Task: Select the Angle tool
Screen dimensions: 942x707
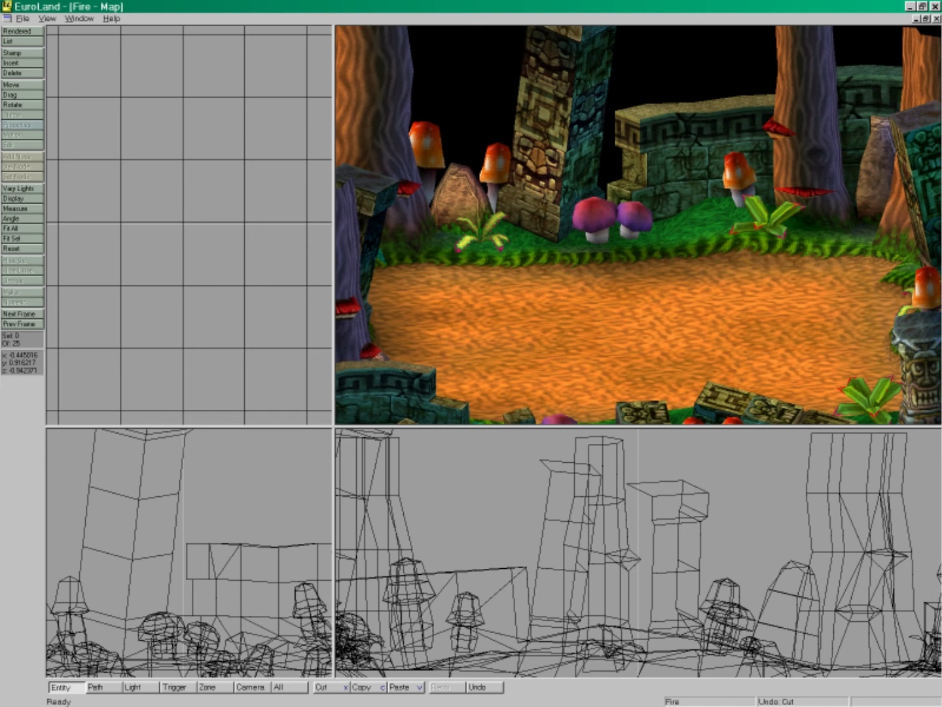Action: (22, 219)
